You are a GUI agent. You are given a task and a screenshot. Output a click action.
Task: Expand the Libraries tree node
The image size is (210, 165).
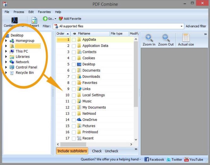(x=6, y=57)
